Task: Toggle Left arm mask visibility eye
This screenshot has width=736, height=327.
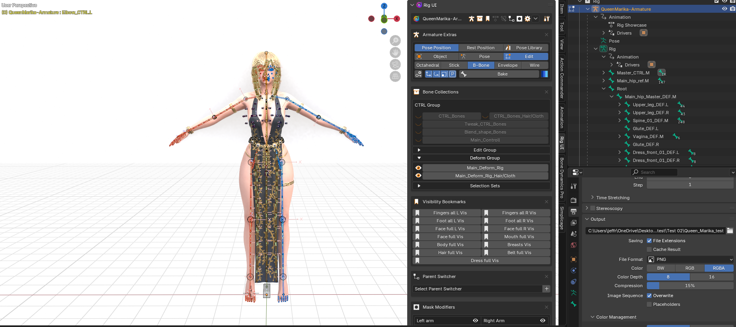Action: [x=475, y=321]
